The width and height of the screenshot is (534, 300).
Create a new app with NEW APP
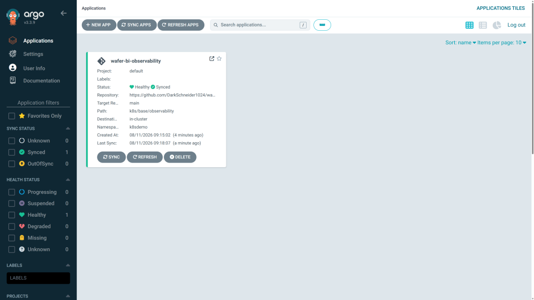[99, 25]
